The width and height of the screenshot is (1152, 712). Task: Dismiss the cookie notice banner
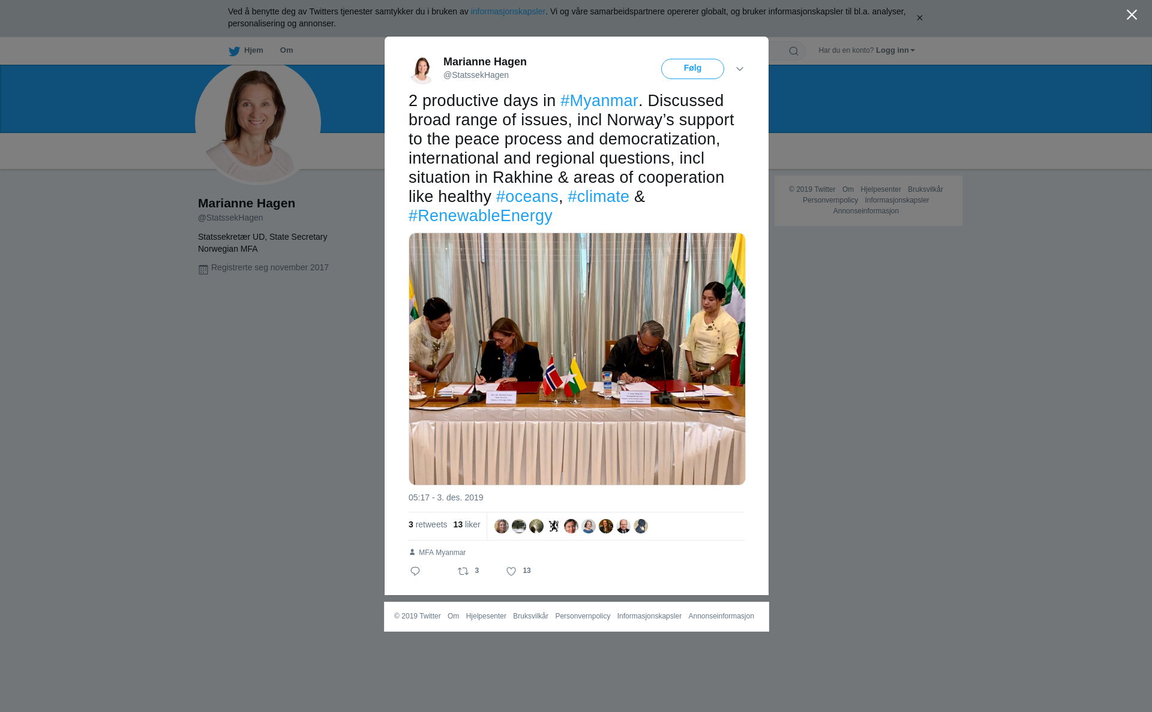[x=919, y=18]
